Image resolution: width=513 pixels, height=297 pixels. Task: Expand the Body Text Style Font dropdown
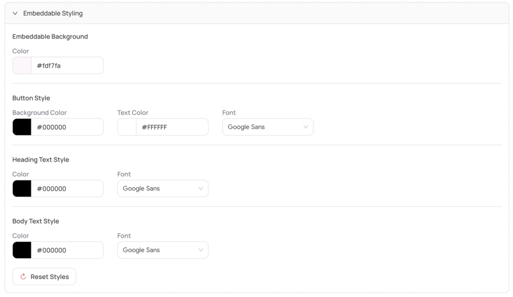[158, 250]
